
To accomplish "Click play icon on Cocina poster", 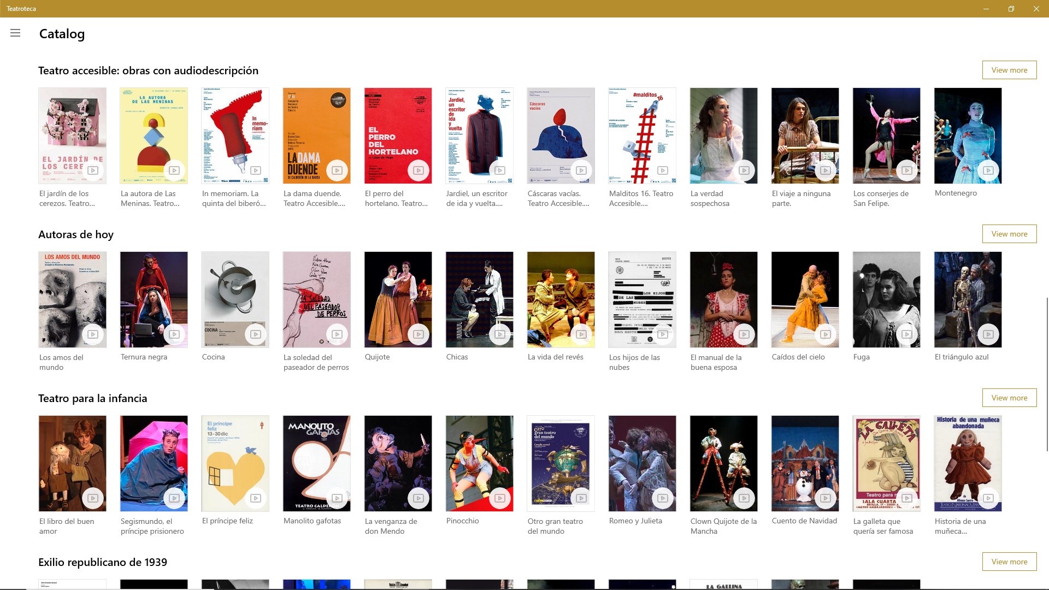I will (x=256, y=334).
